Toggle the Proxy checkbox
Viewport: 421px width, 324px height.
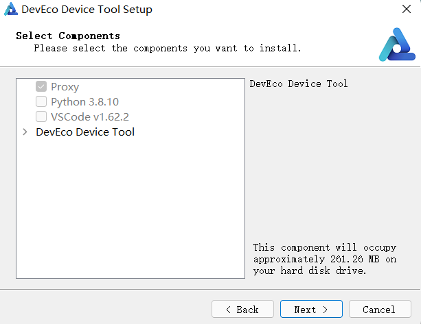(41, 87)
